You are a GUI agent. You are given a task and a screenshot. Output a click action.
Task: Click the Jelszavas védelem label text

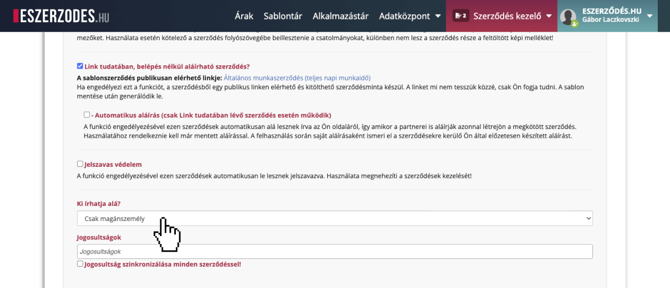click(113, 165)
